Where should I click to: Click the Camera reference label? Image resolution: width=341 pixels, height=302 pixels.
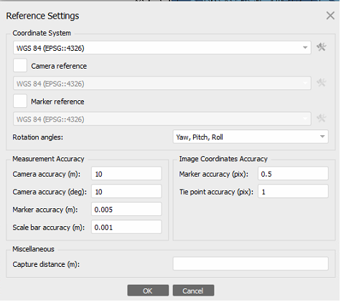(59, 66)
